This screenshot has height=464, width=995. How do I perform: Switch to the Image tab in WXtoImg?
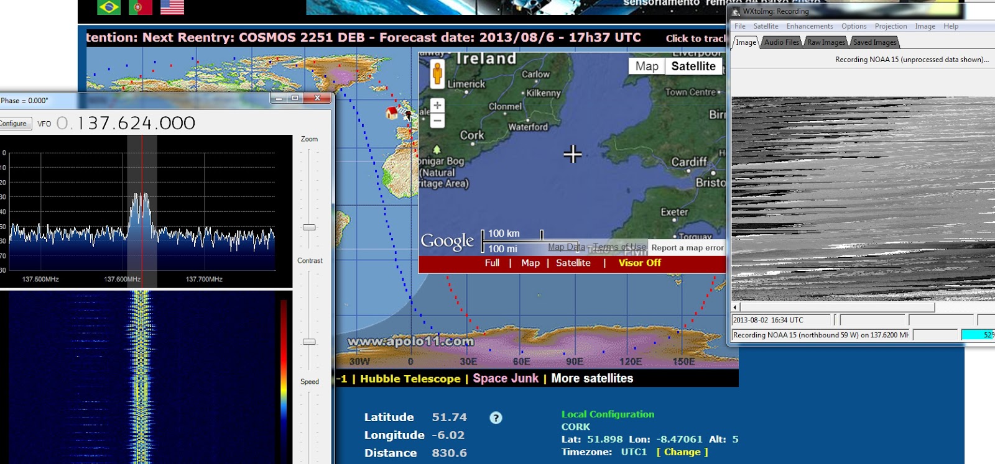coord(746,42)
